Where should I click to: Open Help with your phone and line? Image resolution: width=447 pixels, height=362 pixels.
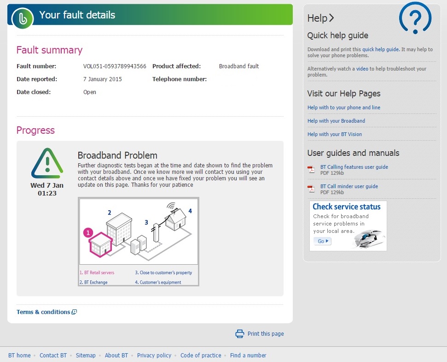[343, 107]
